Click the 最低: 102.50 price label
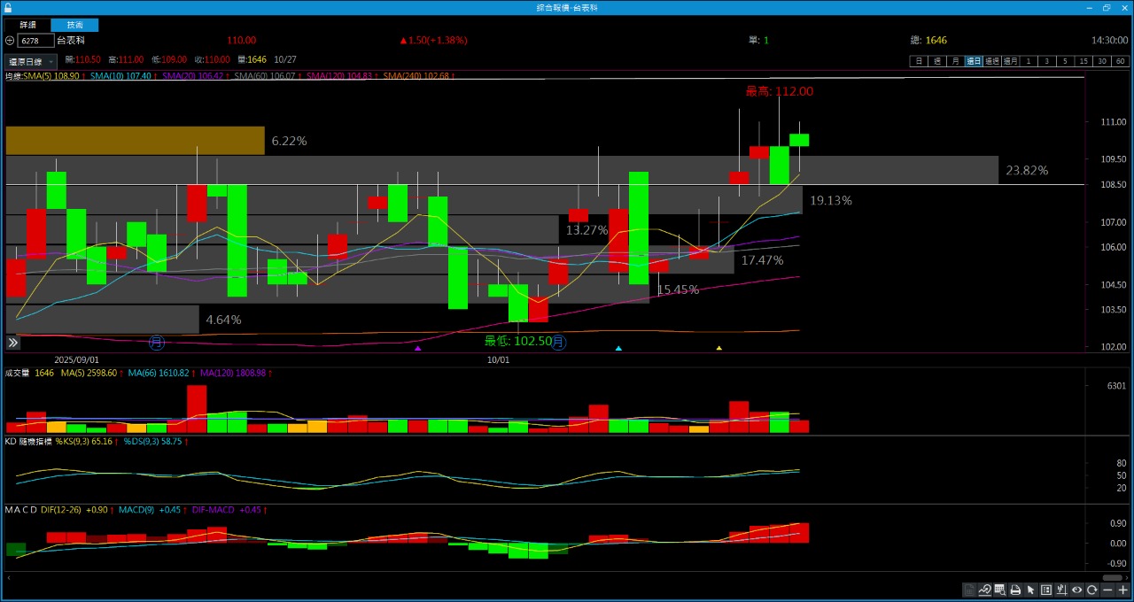This screenshot has width=1134, height=602. coord(517,341)
